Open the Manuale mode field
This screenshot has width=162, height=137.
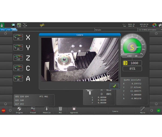[x=116, y=30]
